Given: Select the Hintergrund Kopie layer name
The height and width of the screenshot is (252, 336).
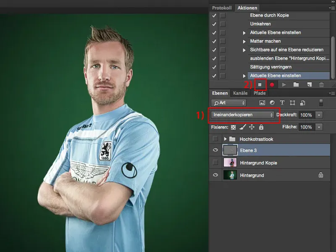Looking at the screenshot, I should pyautogui.click(x=258, y=163).
